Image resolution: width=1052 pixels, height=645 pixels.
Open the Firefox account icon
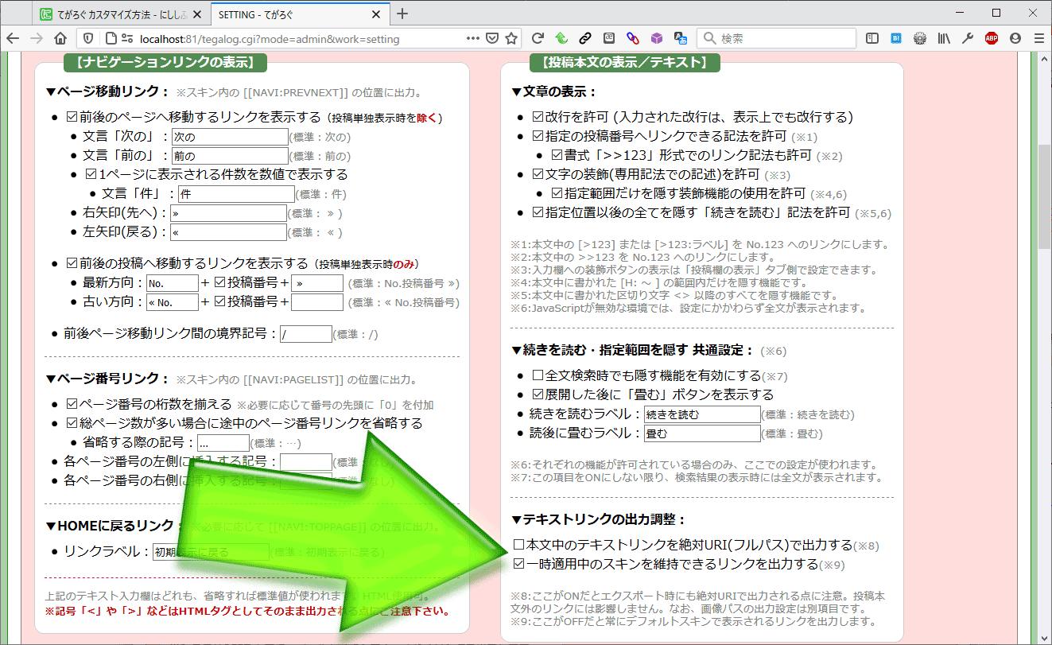tap(1015, 38)
